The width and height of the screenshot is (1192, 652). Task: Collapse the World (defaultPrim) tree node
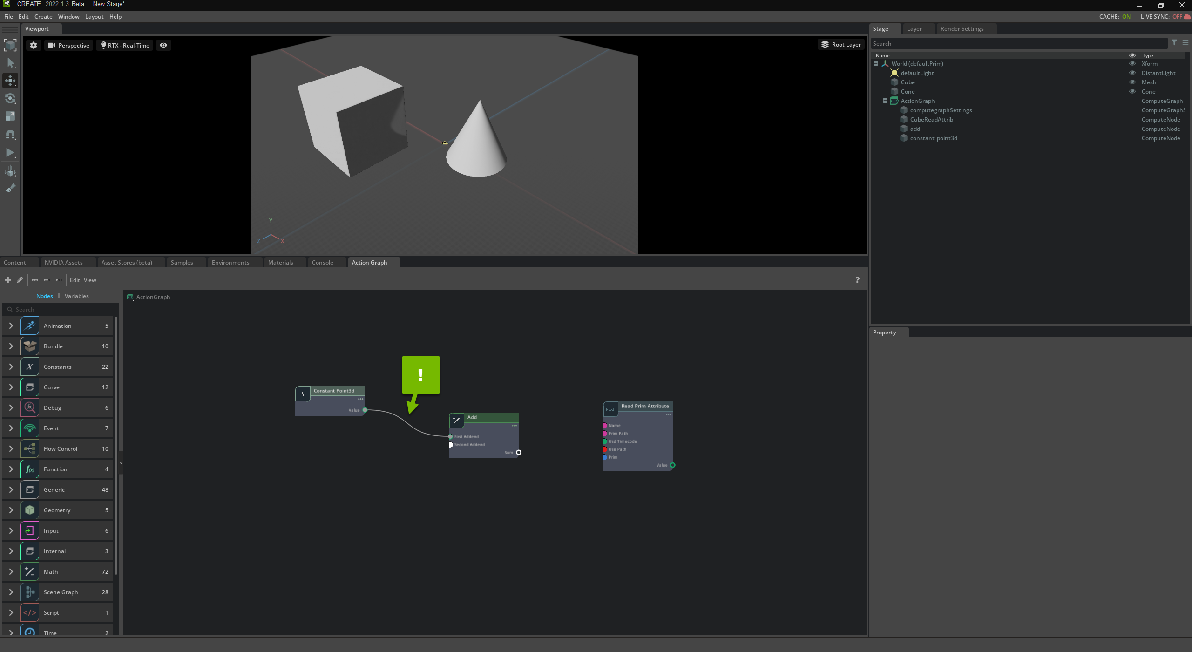(876, 64)
